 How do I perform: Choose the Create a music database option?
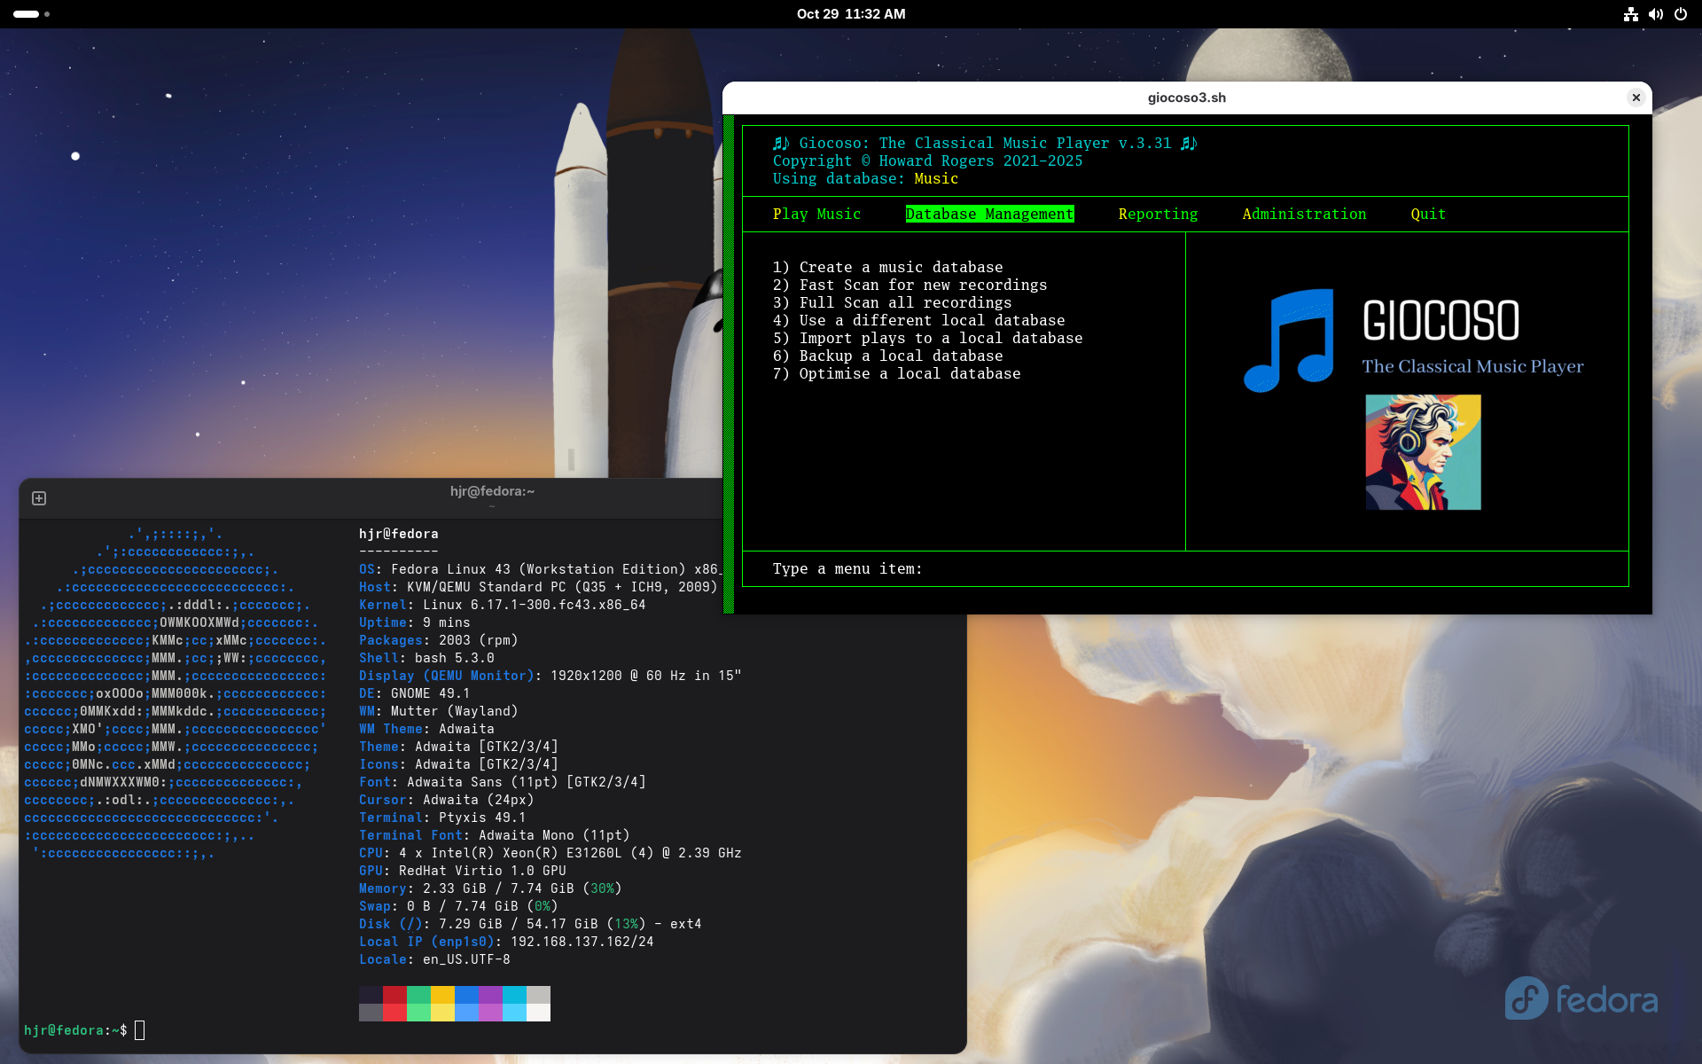(x=887, y=267)
